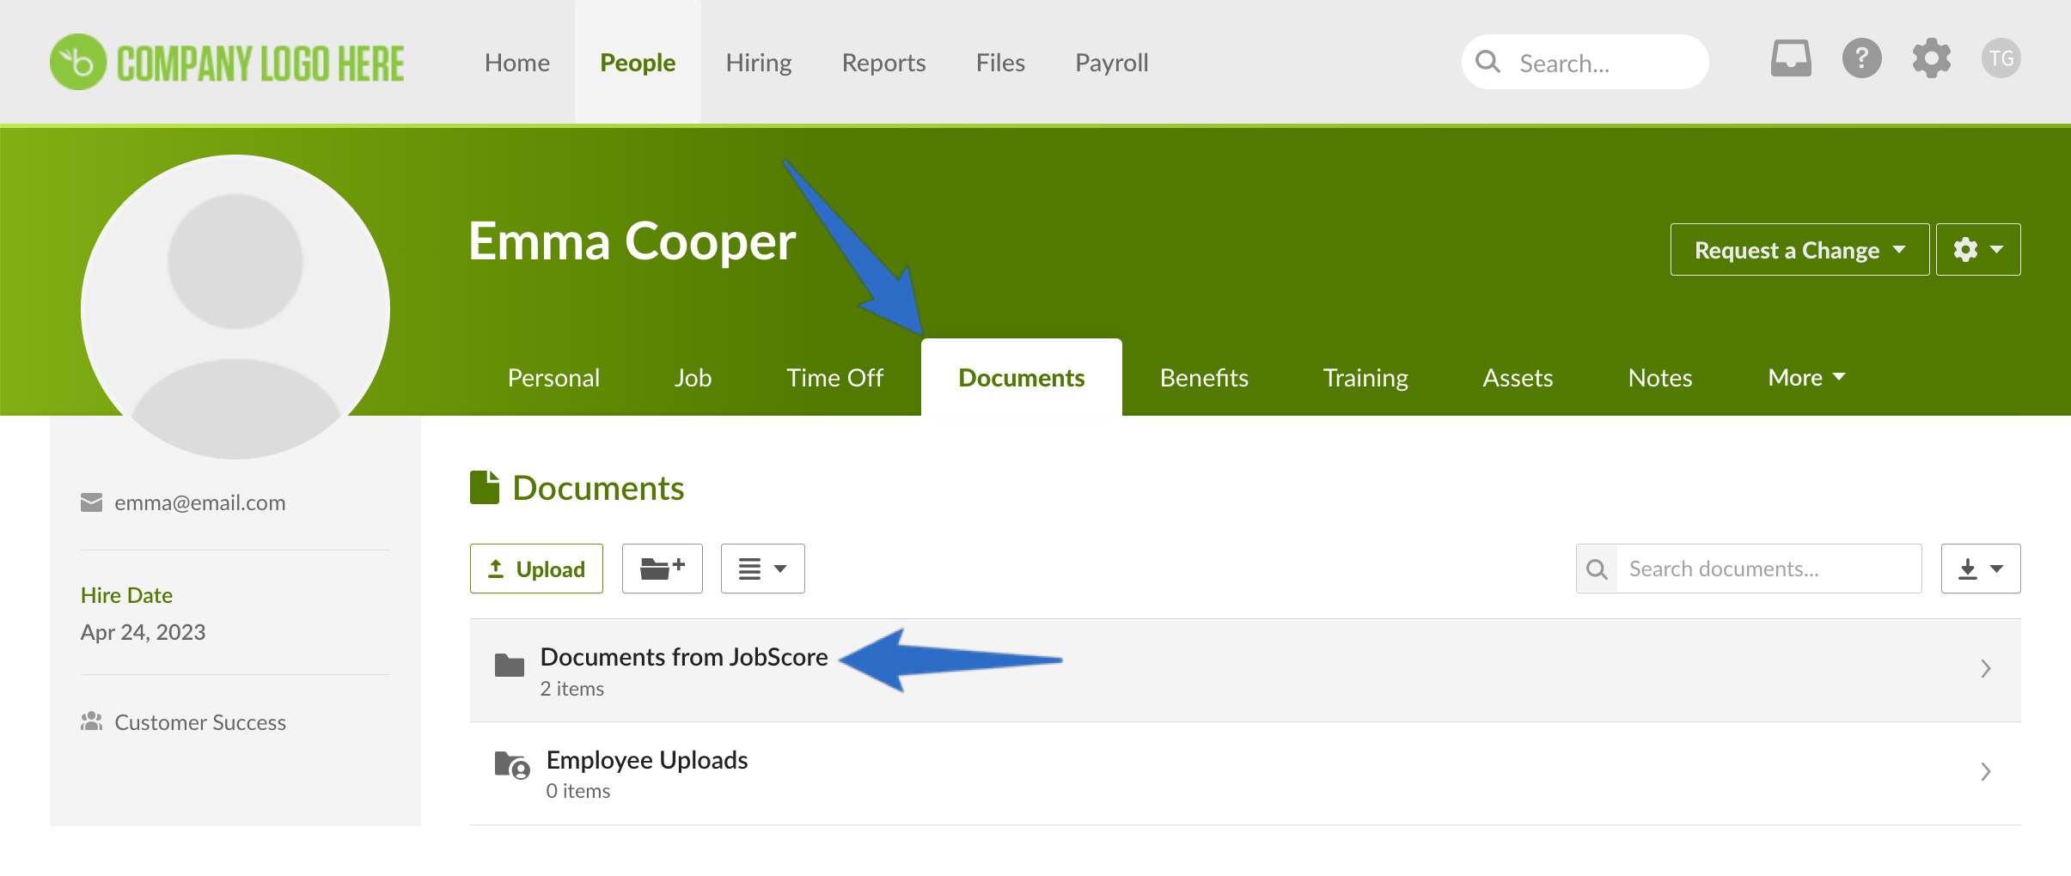Select People in top navigation
2071x876 pixels.
(638, 62)
